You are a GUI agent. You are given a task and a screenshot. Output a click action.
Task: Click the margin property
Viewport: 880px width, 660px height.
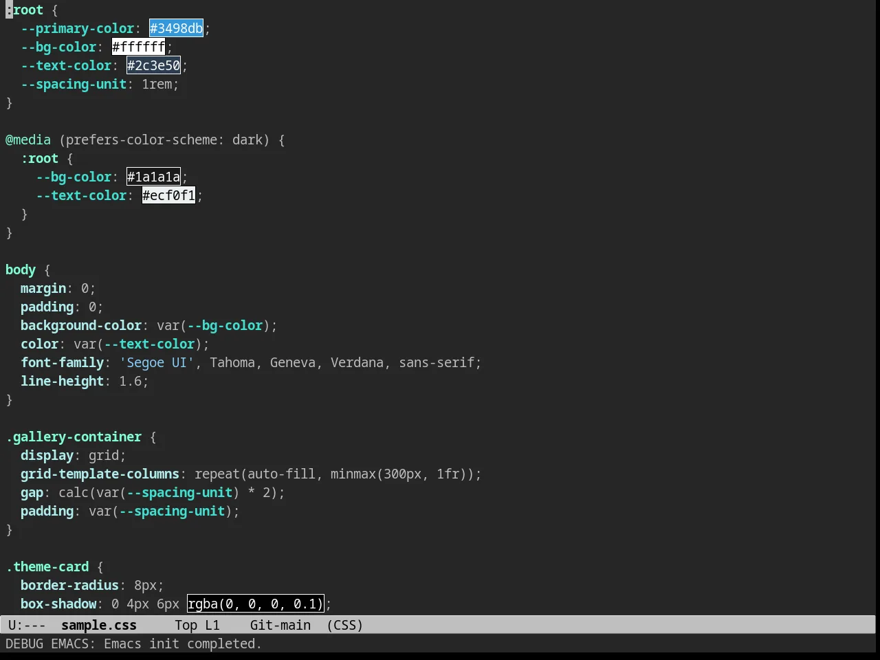coord(43,288)
